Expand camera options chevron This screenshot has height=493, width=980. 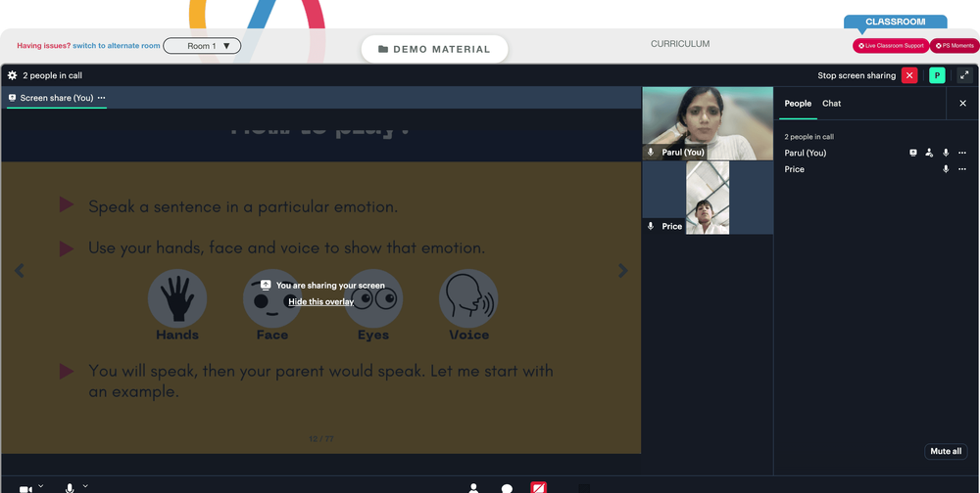41,485
